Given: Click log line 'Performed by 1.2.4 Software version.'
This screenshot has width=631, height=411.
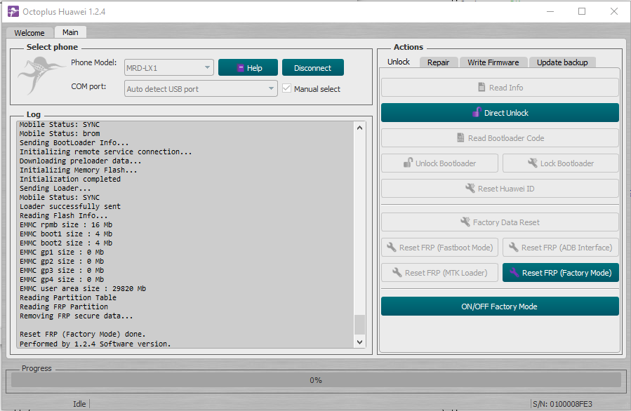Looking at the screenshot, I should [95, 344].
